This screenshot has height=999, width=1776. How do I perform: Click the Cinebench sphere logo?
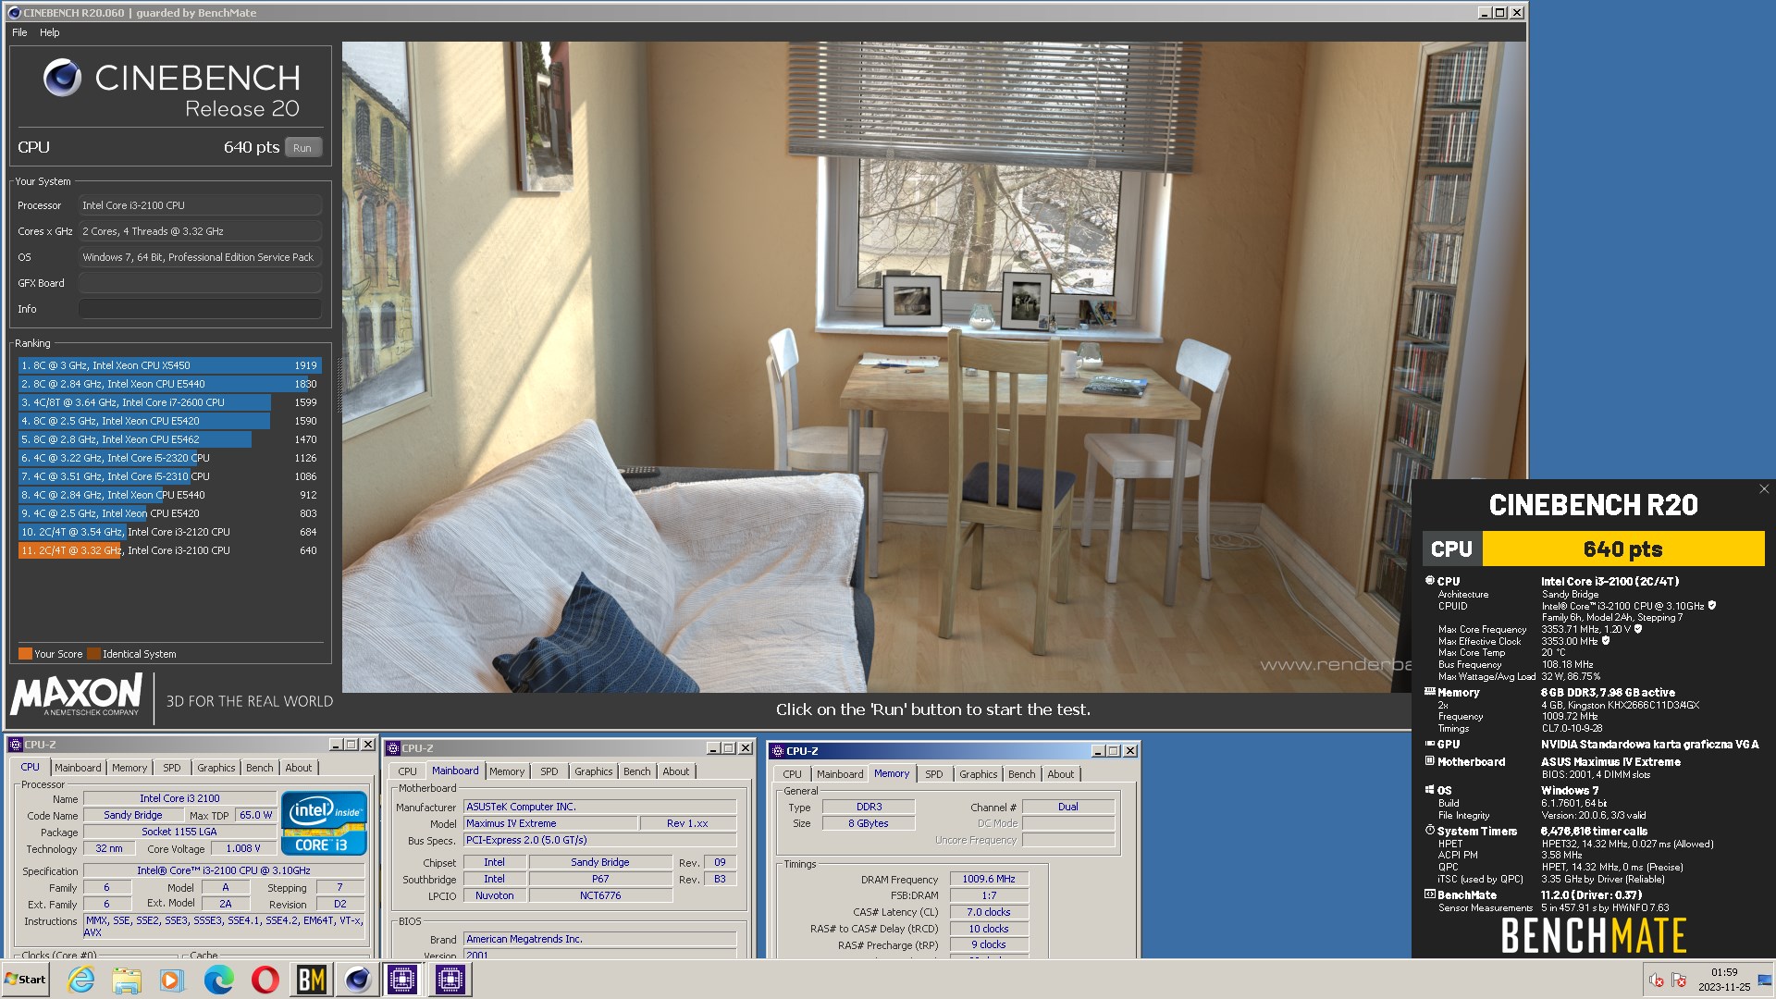(62, 78)
